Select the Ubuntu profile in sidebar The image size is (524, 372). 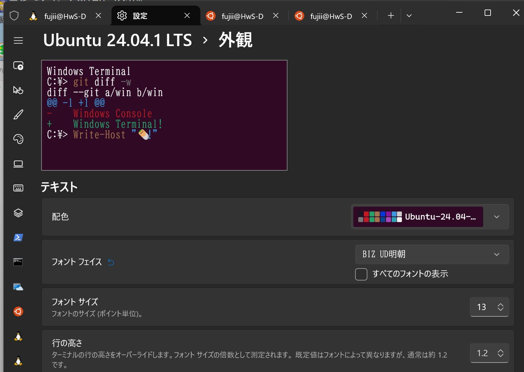(x=18, y=311)
